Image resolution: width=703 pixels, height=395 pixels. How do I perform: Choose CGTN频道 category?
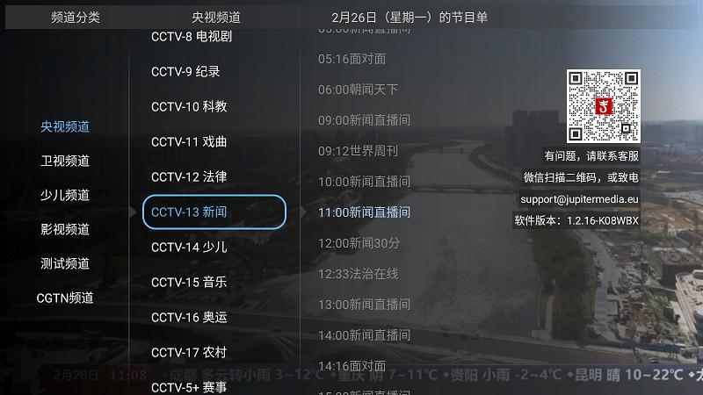[65, 298]
